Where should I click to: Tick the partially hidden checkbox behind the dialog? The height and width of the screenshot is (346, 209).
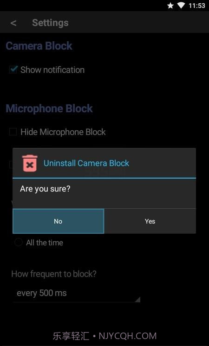point(11,165)
